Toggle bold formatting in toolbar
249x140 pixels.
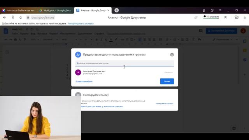pos(96,40)
